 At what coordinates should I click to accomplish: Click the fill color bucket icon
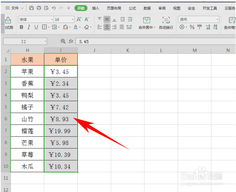(65, 27)
